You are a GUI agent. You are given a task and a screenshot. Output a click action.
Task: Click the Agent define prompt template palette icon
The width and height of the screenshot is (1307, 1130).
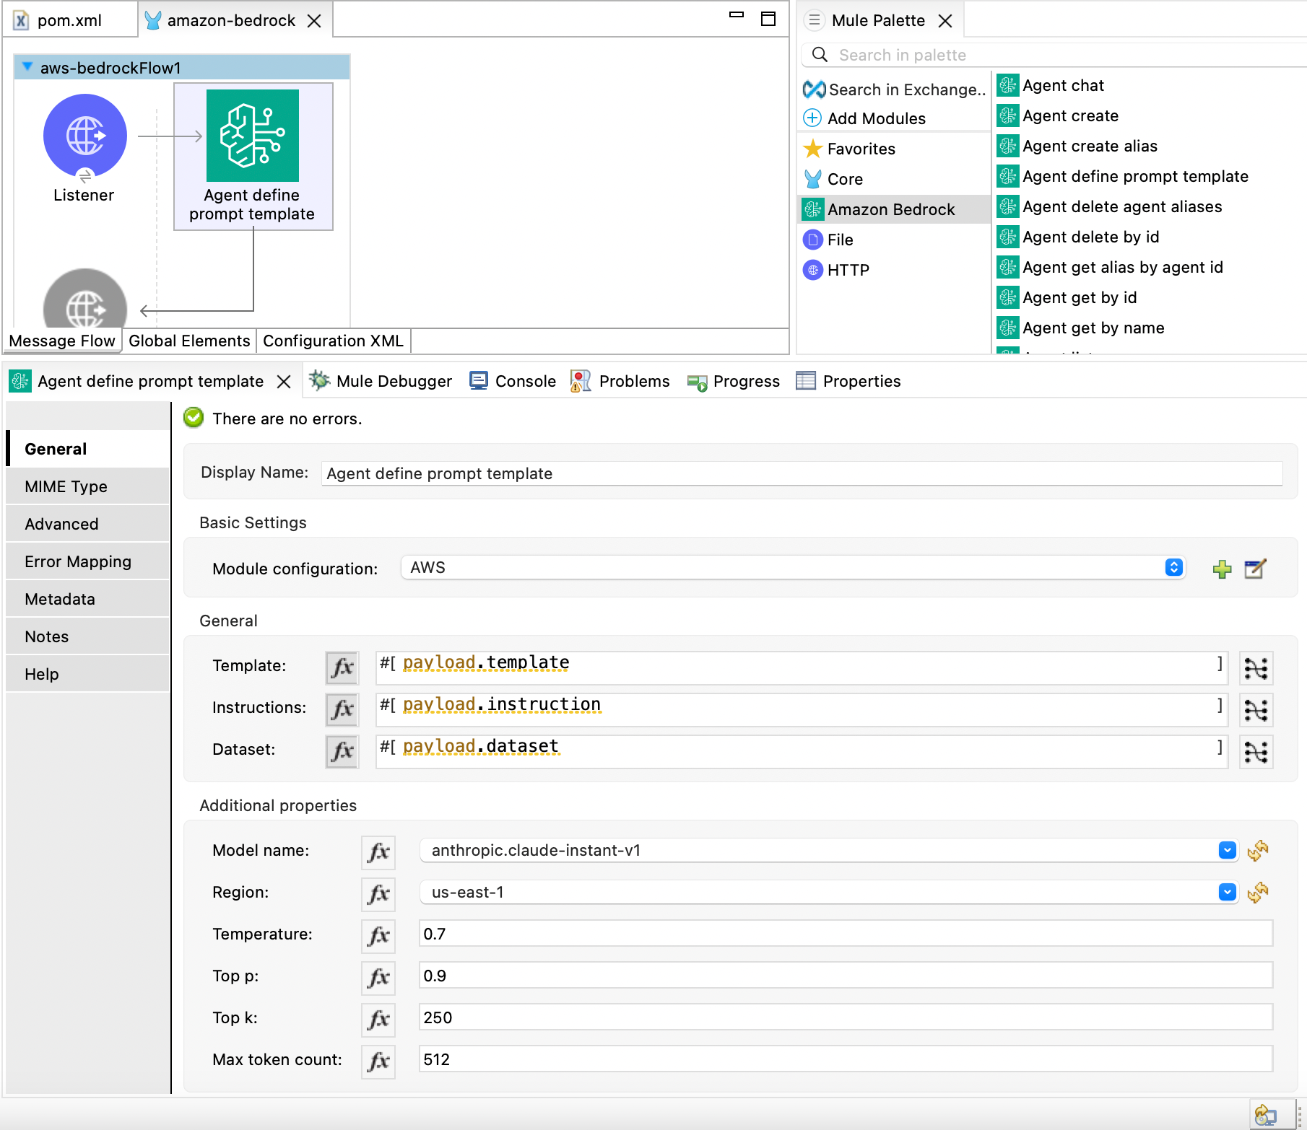point(1008,176)
